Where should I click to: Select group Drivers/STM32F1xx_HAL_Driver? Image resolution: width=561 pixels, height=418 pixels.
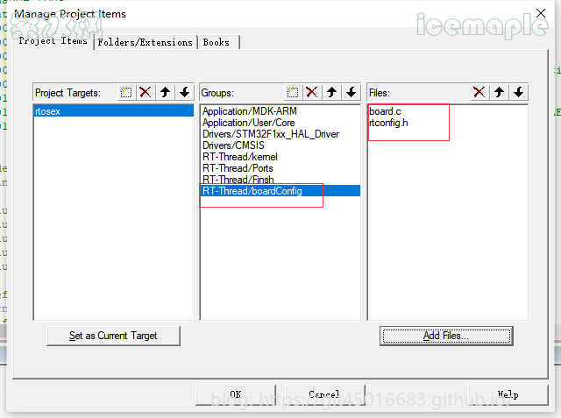click(x=280, y=134)
